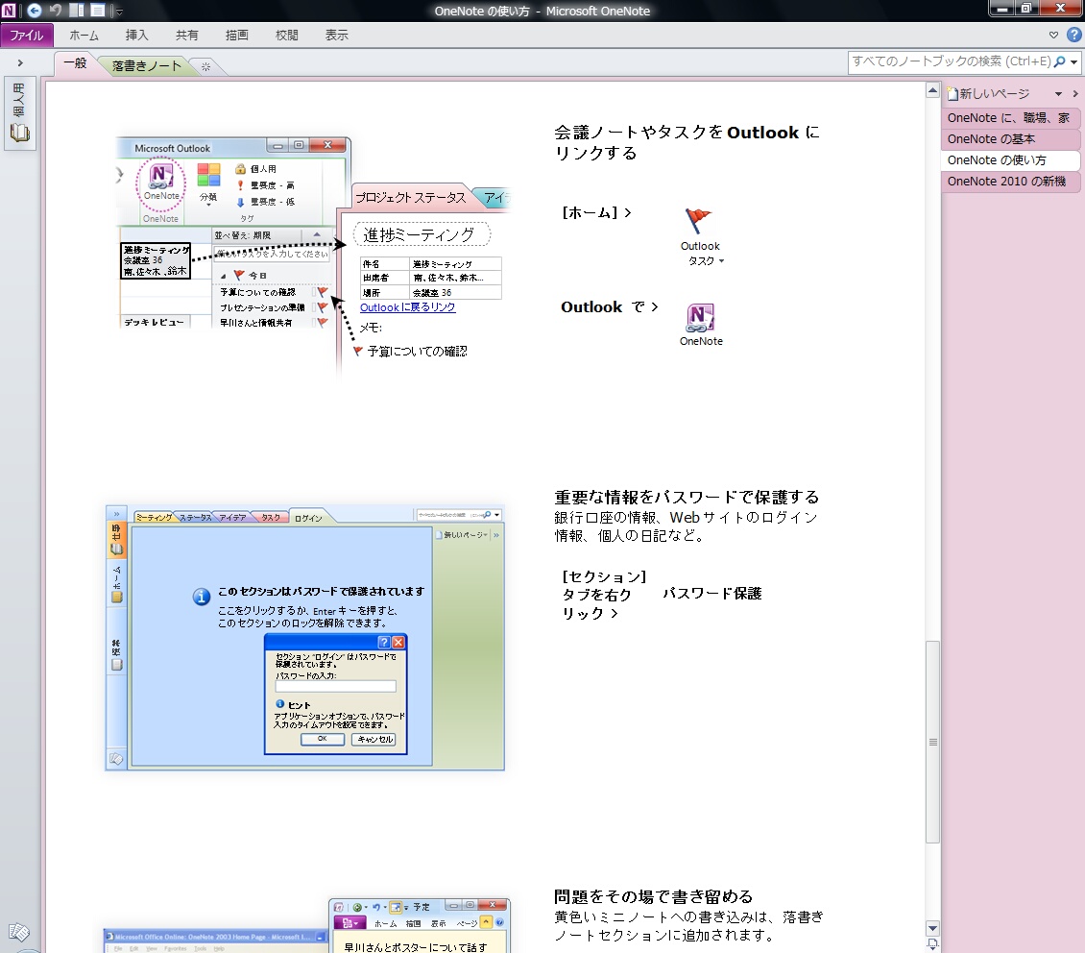
Task: Click the プロジェクト ステータス tab in illustration
Action: (411, 198)
